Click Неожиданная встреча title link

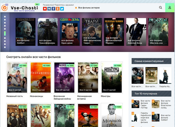[84, 97]
